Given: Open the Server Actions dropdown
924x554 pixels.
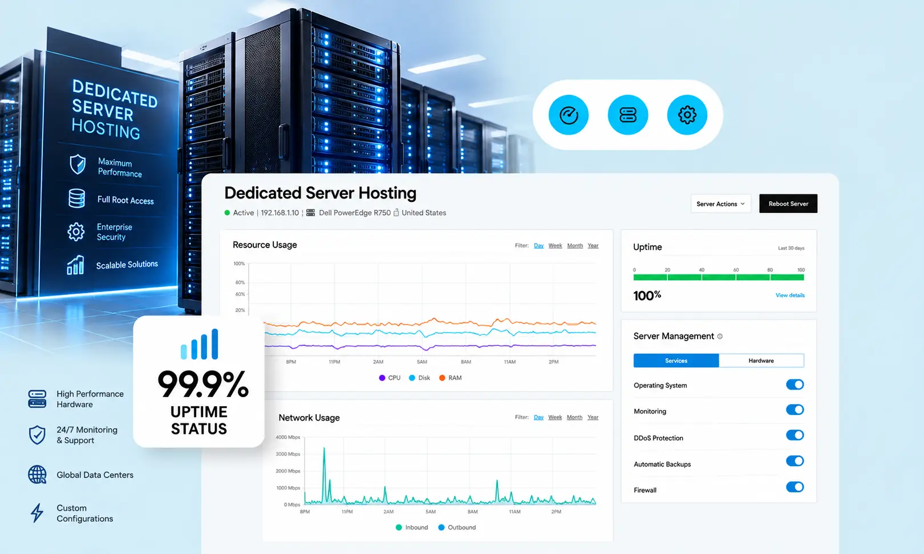Looking at the screenshot, I should click(721, 204).
